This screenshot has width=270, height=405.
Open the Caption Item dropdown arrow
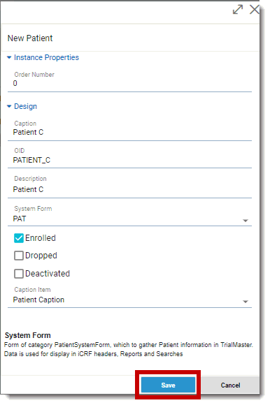246,302
